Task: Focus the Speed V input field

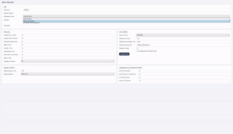Action: pos(68,58)
